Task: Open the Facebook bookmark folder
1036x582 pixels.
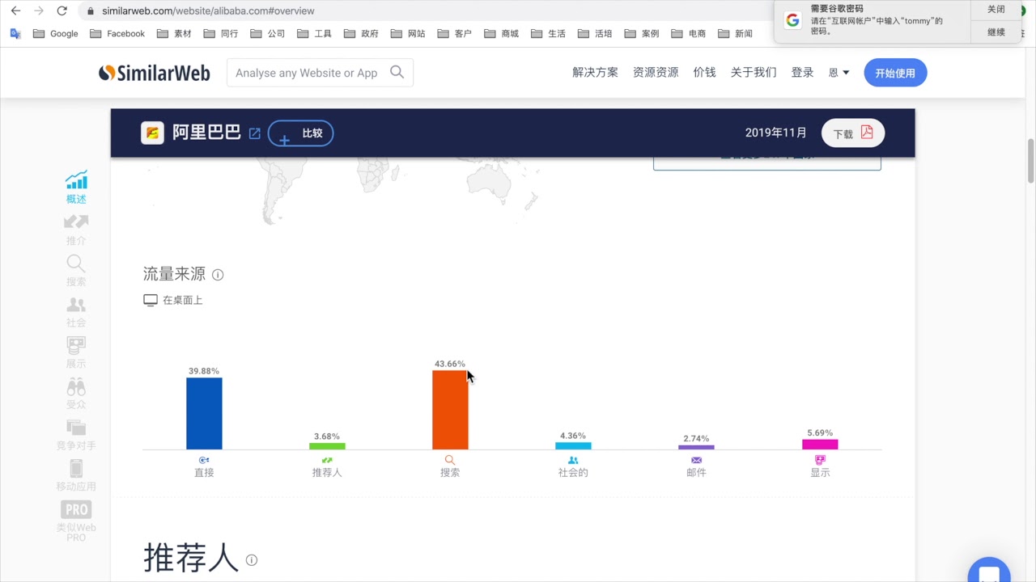Action: click(117, 34)
